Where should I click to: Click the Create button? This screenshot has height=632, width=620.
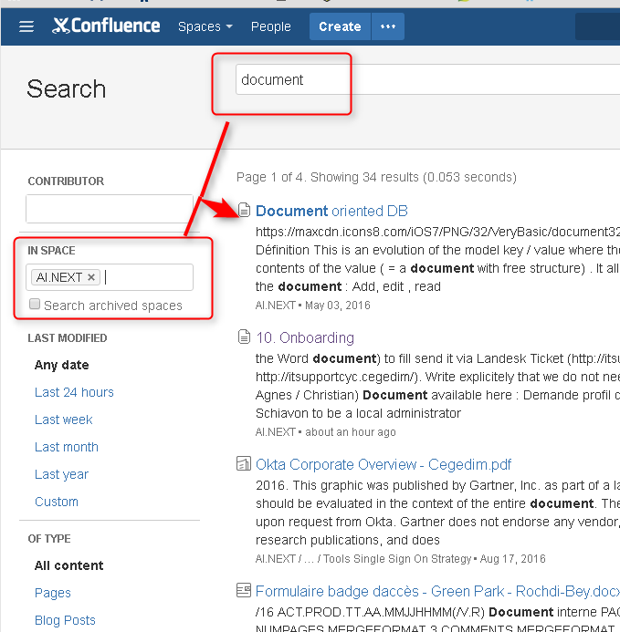click(x=340, y=26)
